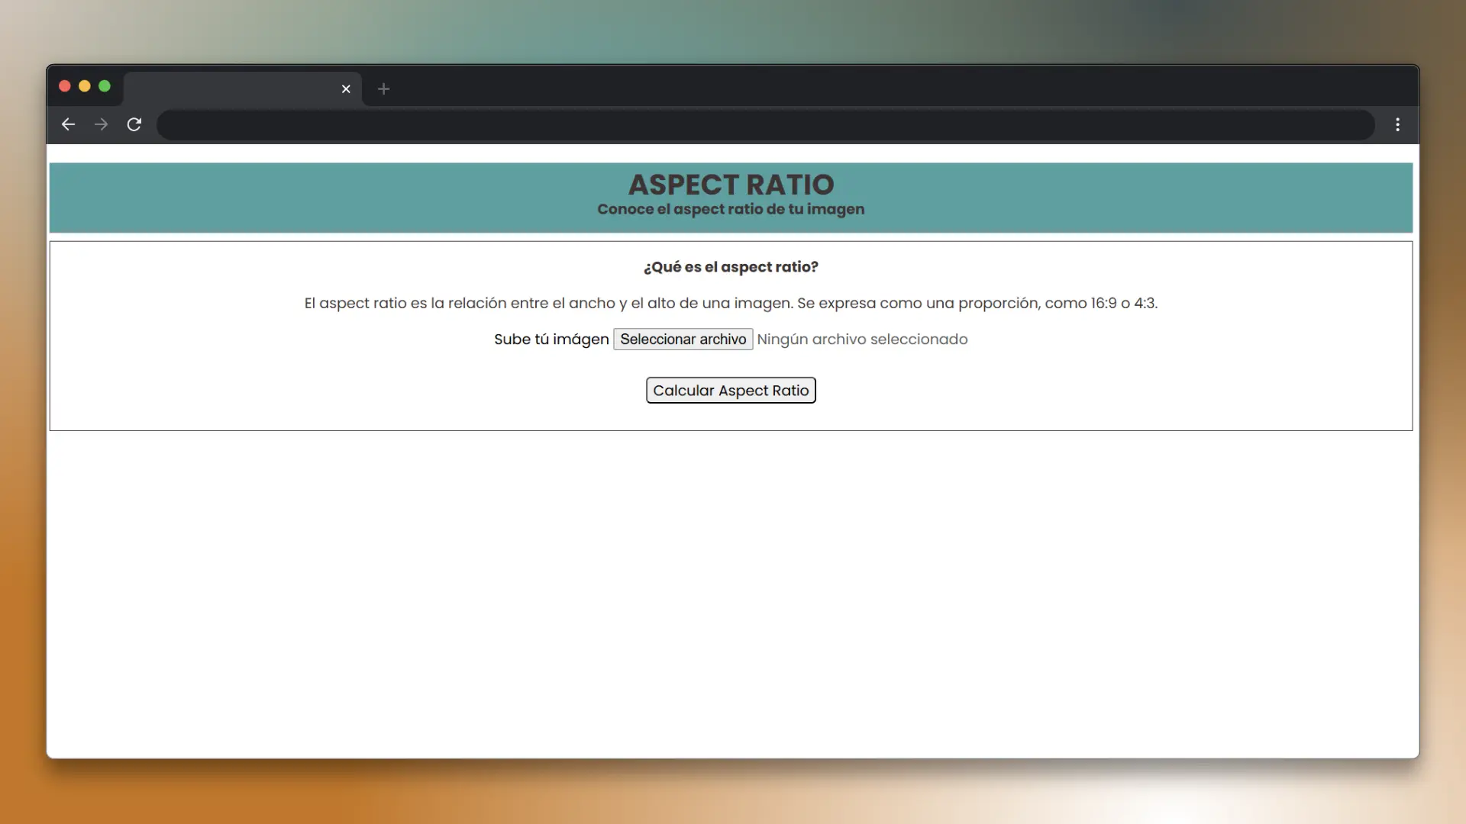
Task: Reload the current page
Action: (134, 124)
